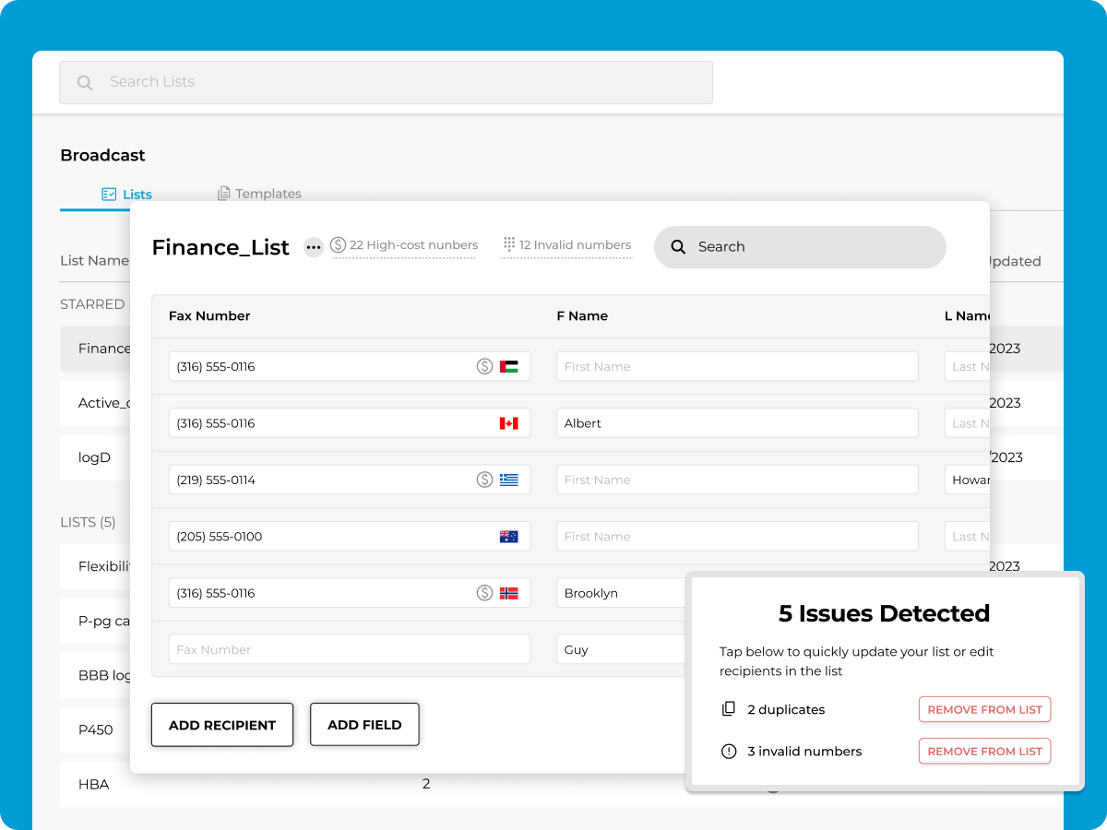Click the invalid numbers dial-pad icon
The width and height of the screenshot is (1107, 830).
tap(508, 245)
